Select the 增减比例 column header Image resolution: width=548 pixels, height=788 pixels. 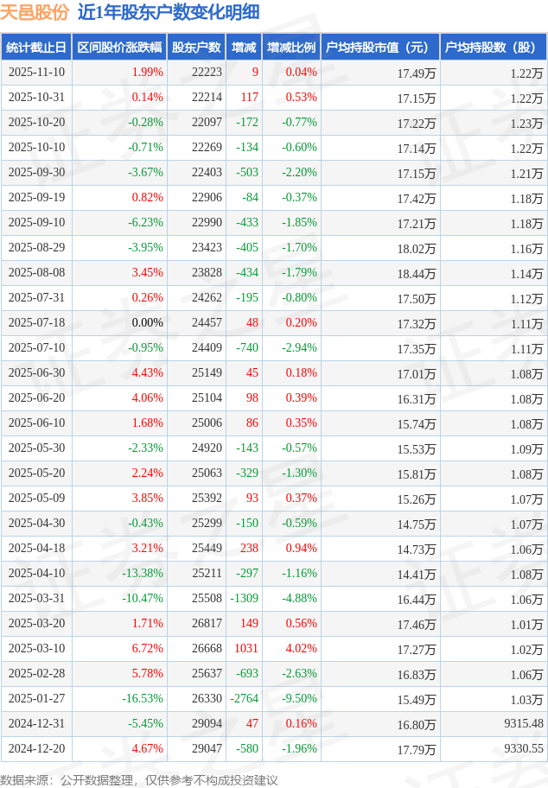(x=291, y=48)
